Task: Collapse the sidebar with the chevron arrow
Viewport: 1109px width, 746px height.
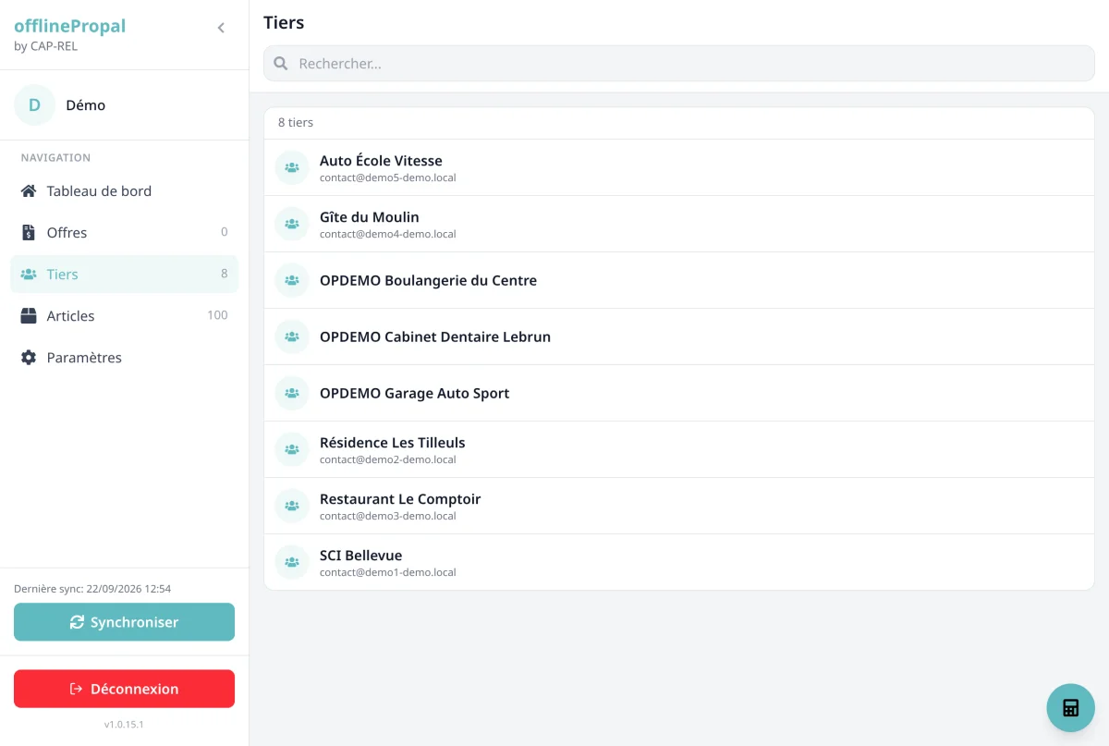Action: click(221, 28)
